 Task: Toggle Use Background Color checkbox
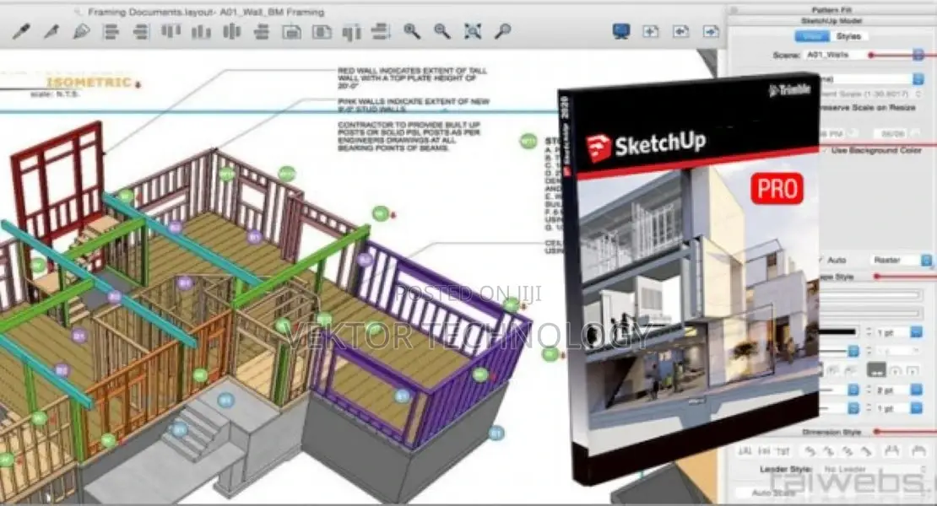(826, 150)
